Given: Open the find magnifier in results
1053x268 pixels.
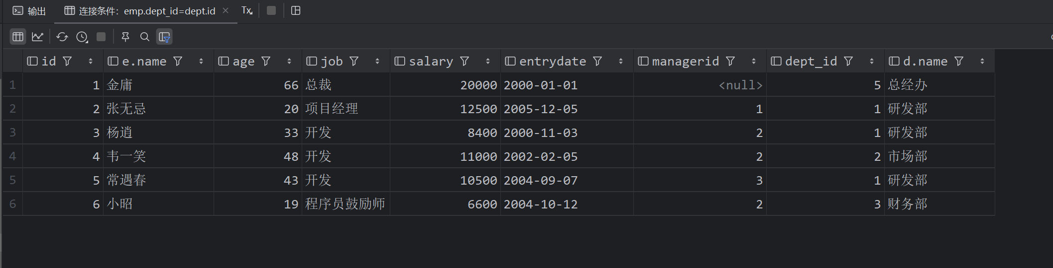Looking at the screenshot, I should [x=145, y=37].
